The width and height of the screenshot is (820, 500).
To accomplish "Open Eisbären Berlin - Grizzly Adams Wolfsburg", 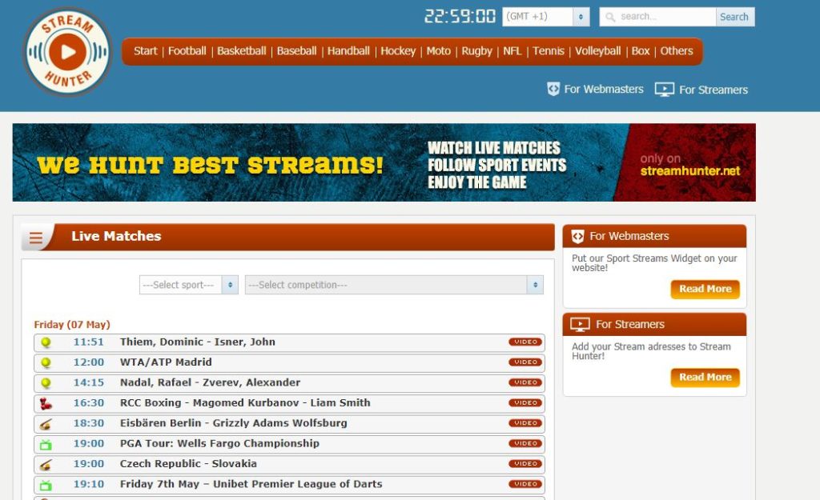I will 233,423.
